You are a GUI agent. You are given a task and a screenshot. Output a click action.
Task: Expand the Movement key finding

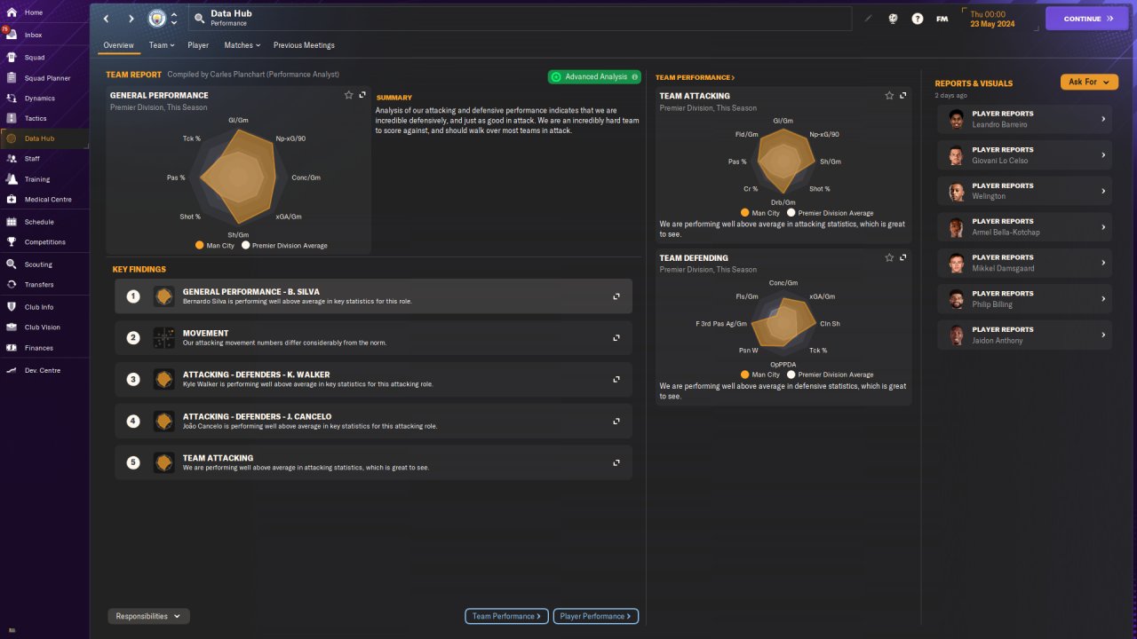616,338
